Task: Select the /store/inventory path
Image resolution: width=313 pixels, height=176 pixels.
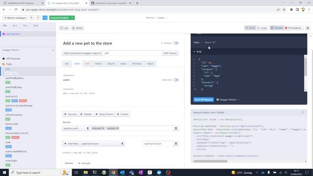Action: tap(14, 115)
